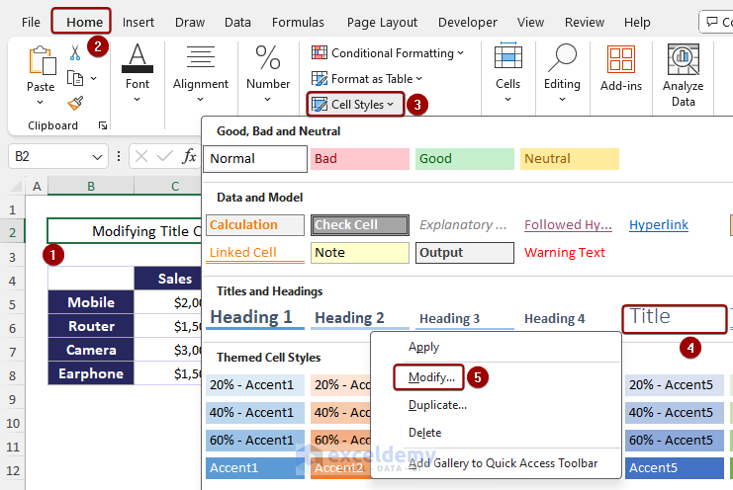Click the Analyze Data icon

[683, 59]
